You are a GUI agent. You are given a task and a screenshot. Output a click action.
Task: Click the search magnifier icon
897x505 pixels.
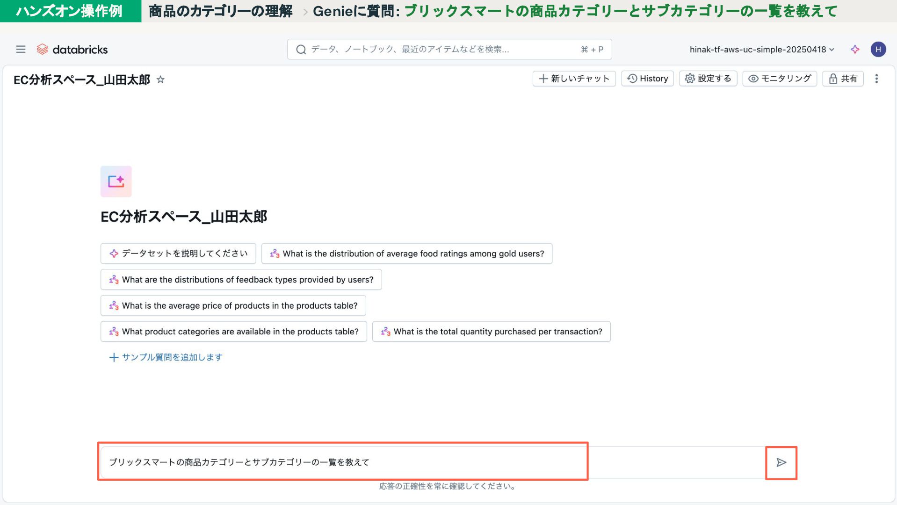click(301, 49)
